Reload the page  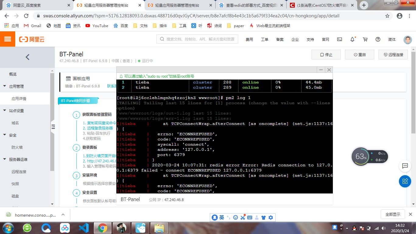(26, 16)
